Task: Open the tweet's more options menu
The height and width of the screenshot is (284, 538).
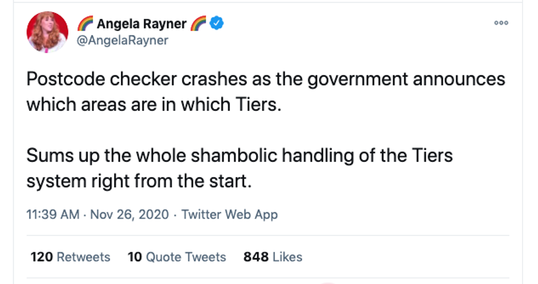Action: (501, 23)
